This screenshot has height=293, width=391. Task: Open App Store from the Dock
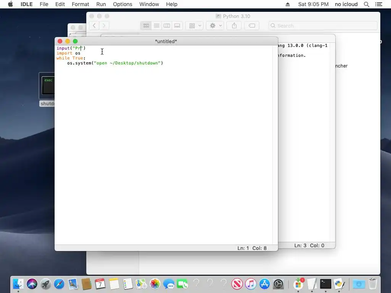click(x=264, y=284)
